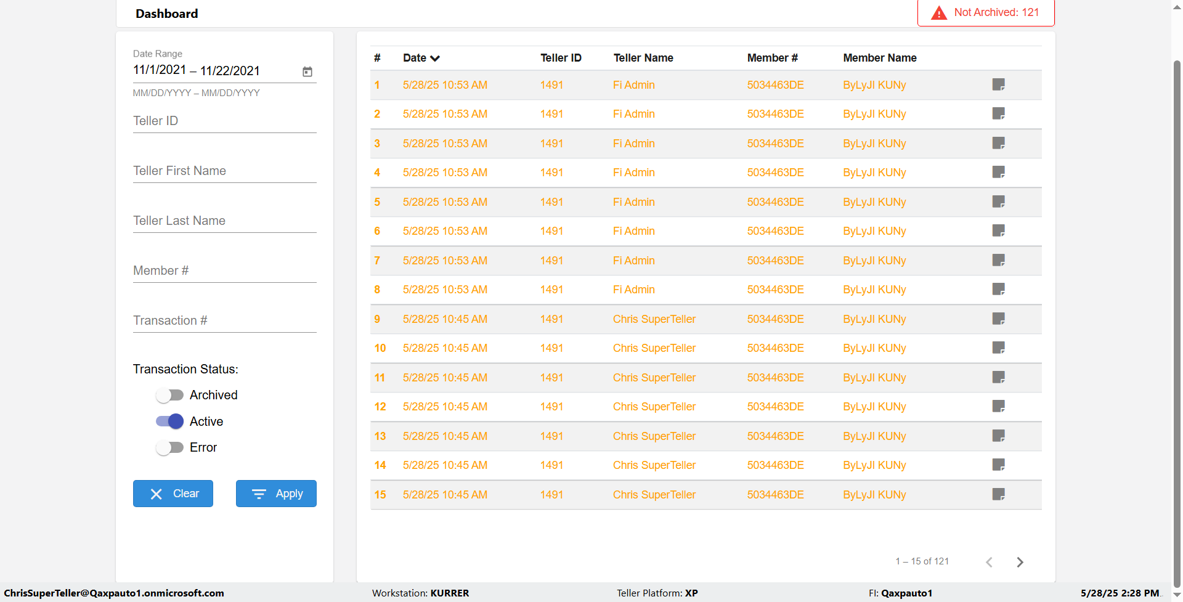Click the previous page arrow

click(989, 562)
